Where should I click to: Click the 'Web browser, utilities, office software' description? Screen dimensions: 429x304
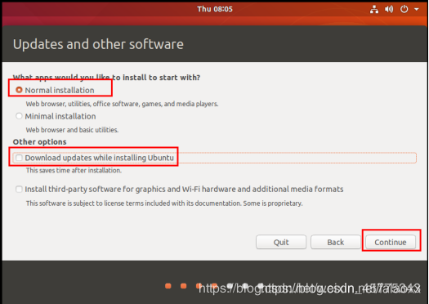pos(122,104)
